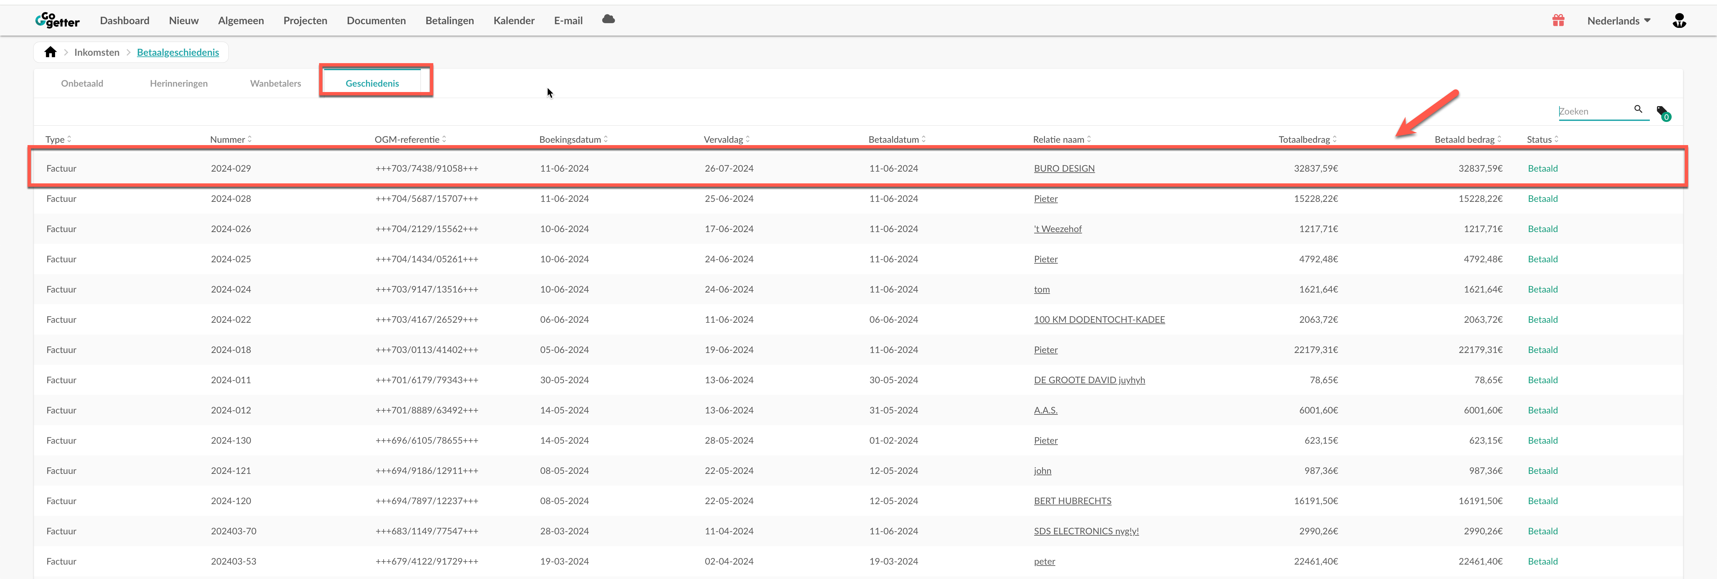Click the search magnifier icon

click(1638, 109)
